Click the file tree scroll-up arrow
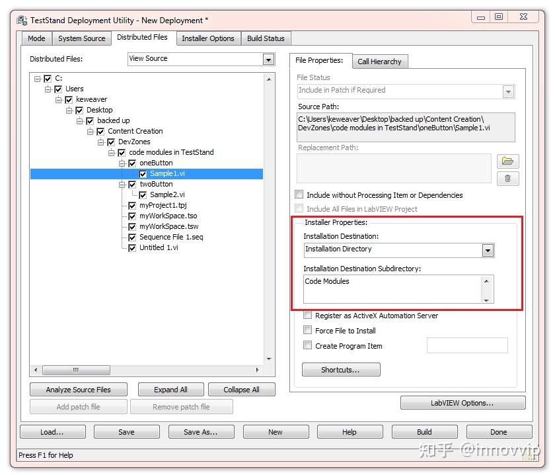555x475 pixels. (x=269, y=79)
